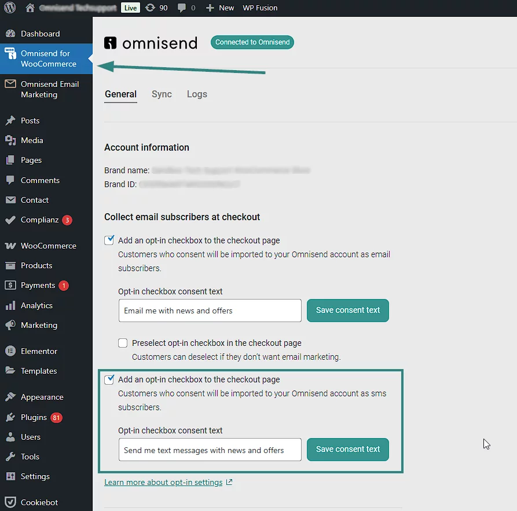Click the Tools wrench icon

pos(10,457)
